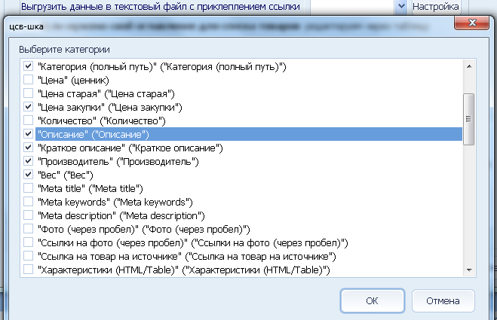Uncheck the "Категория (полный путь)" checkbox

tap(28, 67)
